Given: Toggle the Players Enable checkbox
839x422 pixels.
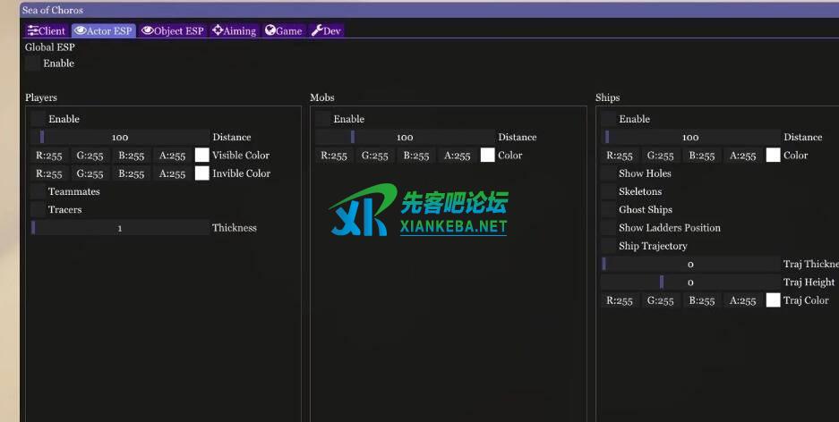Looking at the screenshot, I should coord(38,119).
